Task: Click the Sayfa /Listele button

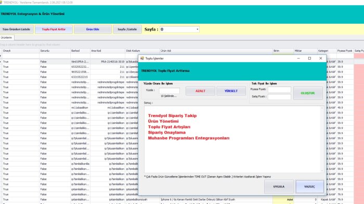Action: [x=127, y=30]
